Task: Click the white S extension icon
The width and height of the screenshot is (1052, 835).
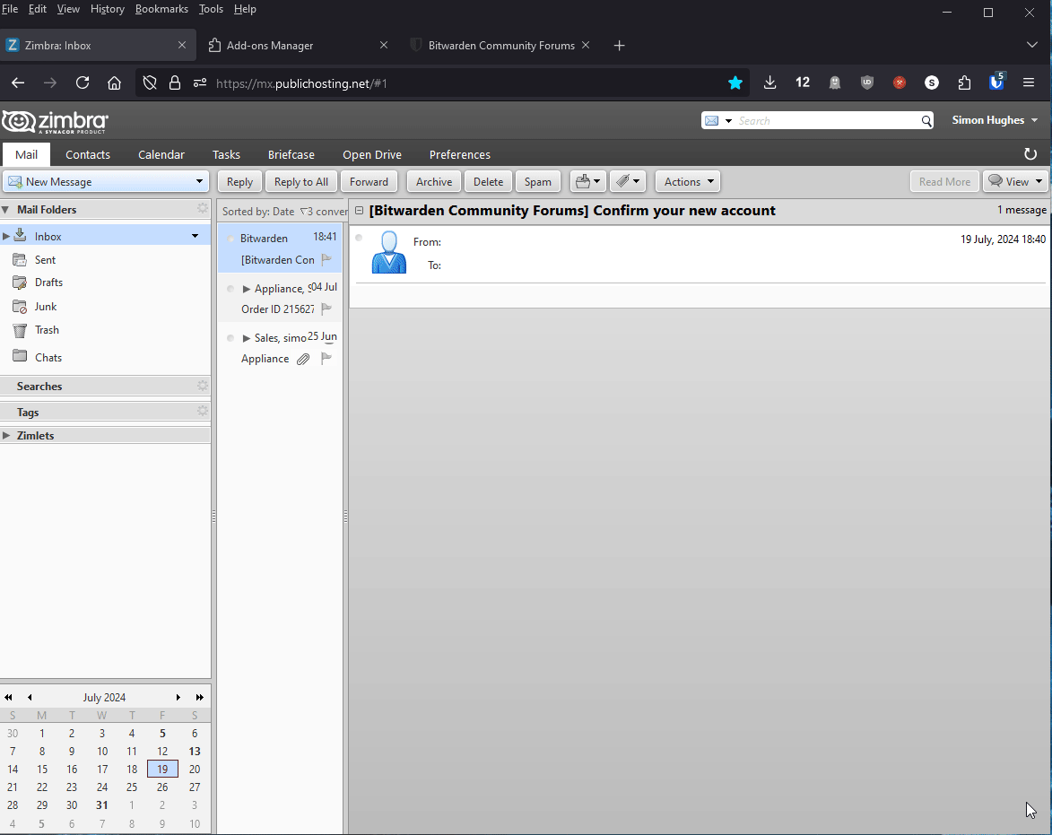Action: 931,83
